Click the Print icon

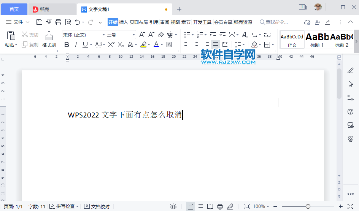59,22
